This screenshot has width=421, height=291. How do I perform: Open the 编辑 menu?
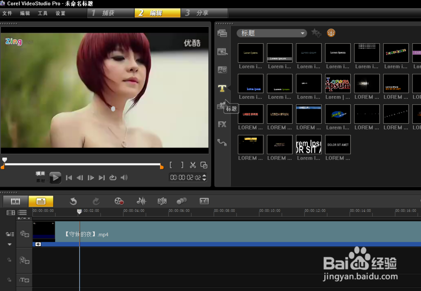pos(25,13)
